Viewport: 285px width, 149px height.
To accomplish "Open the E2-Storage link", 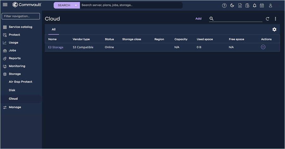I will [x=56, y=47].
